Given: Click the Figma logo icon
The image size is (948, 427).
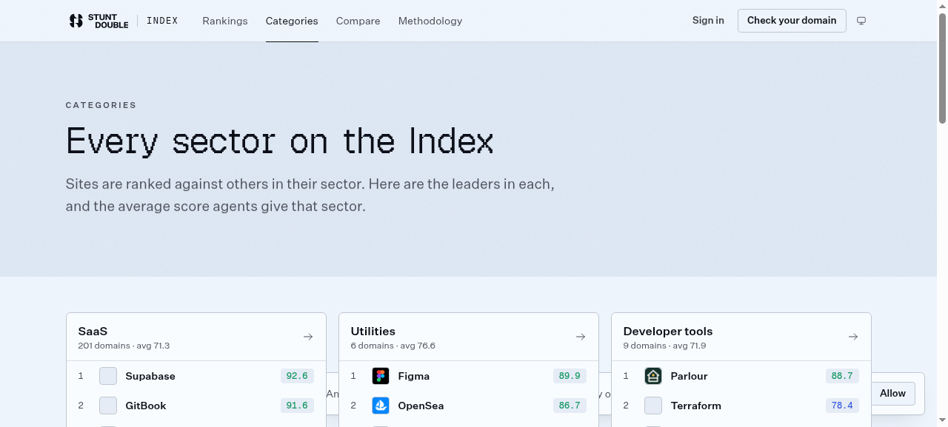Looking at the screenshot, I should pos(381,376).
